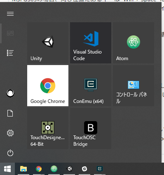Open the Power options button
Viewport: 164px width, 175px height.
[x=10, y=153]
